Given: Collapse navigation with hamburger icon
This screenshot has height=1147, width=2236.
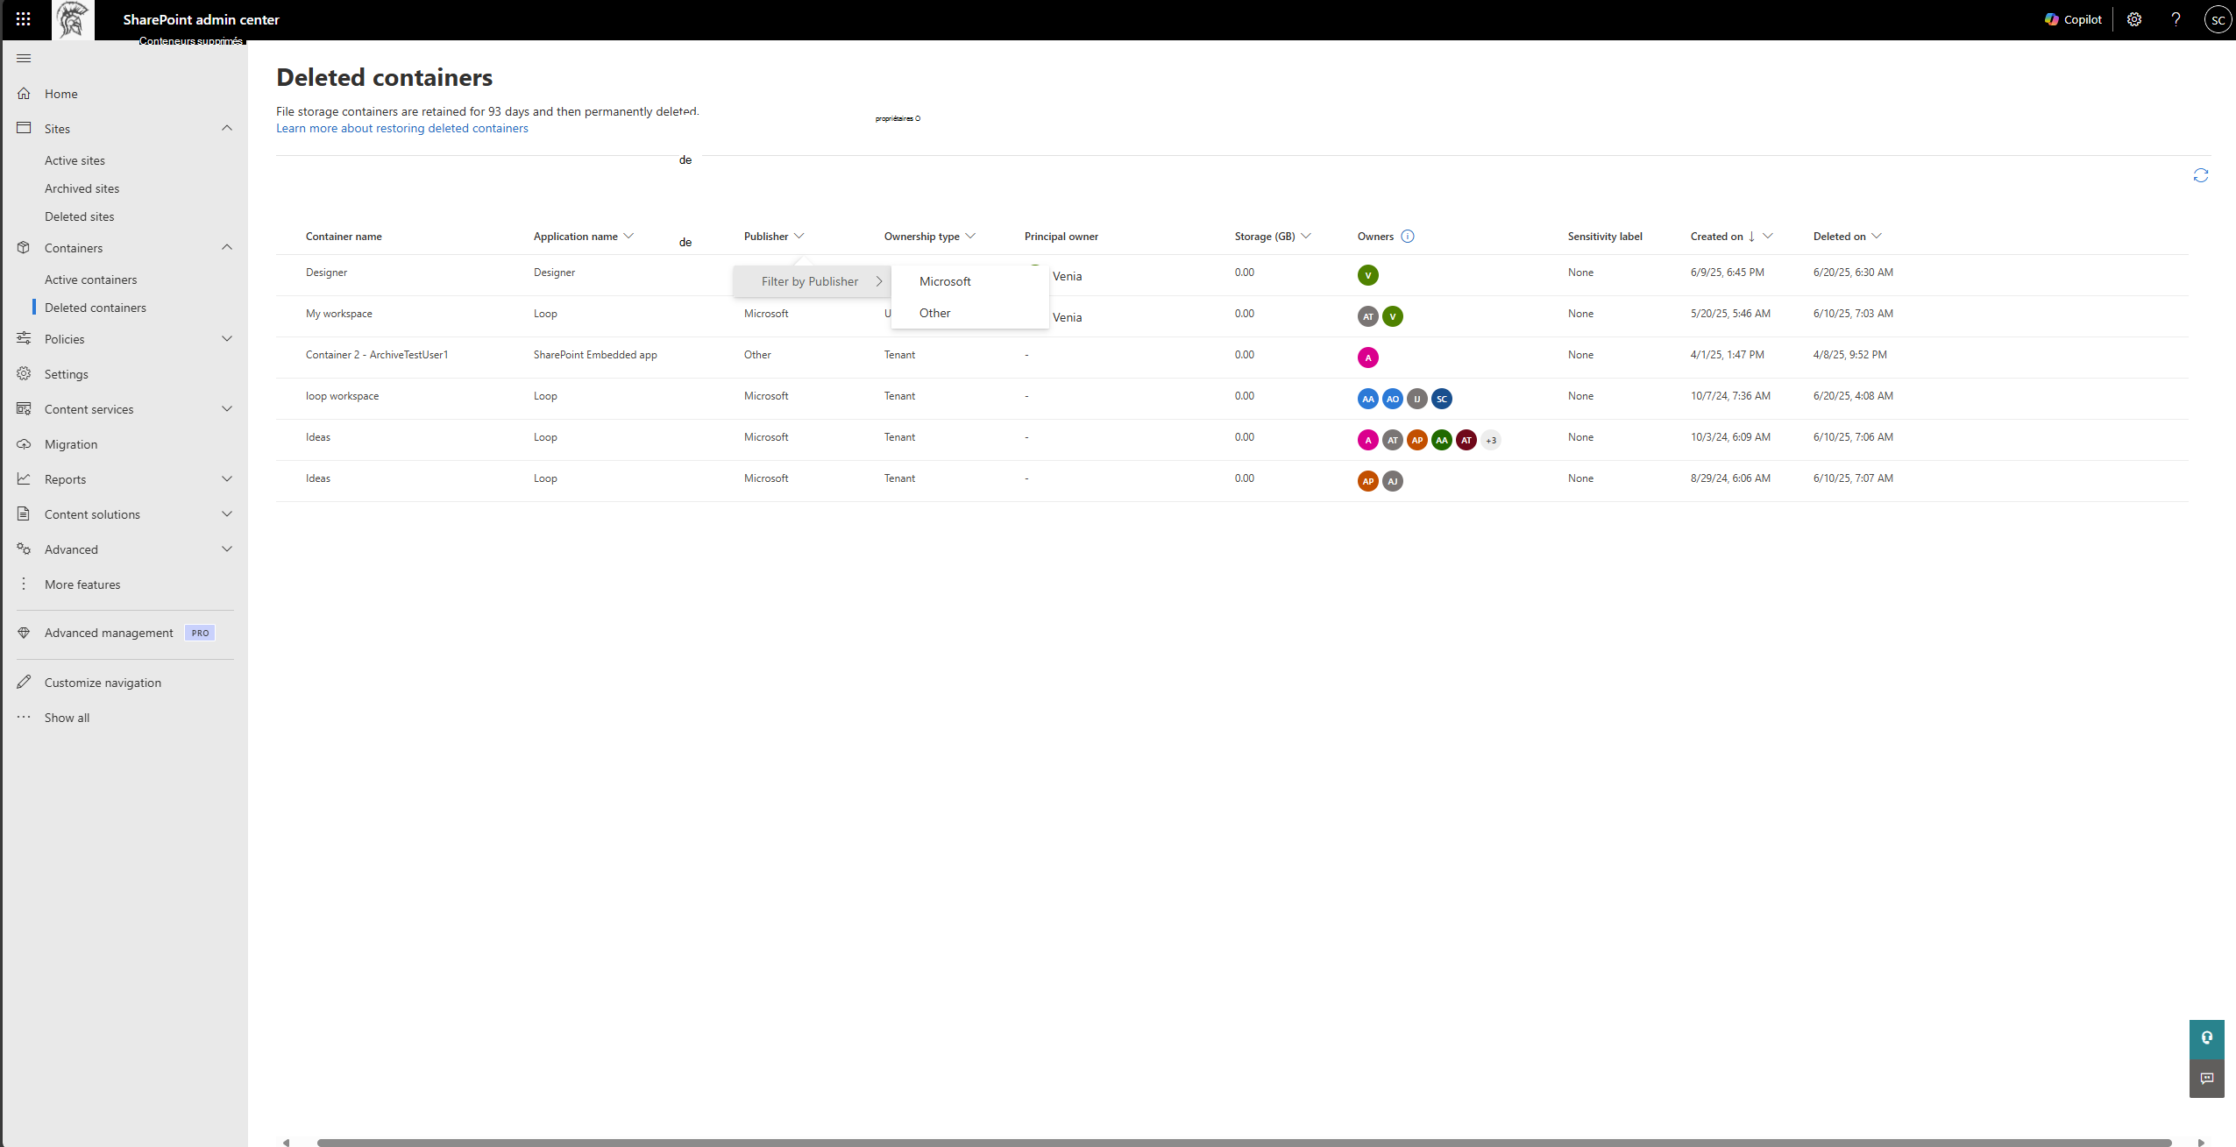Looking at the screenshot, I should [x=24, y=59].
